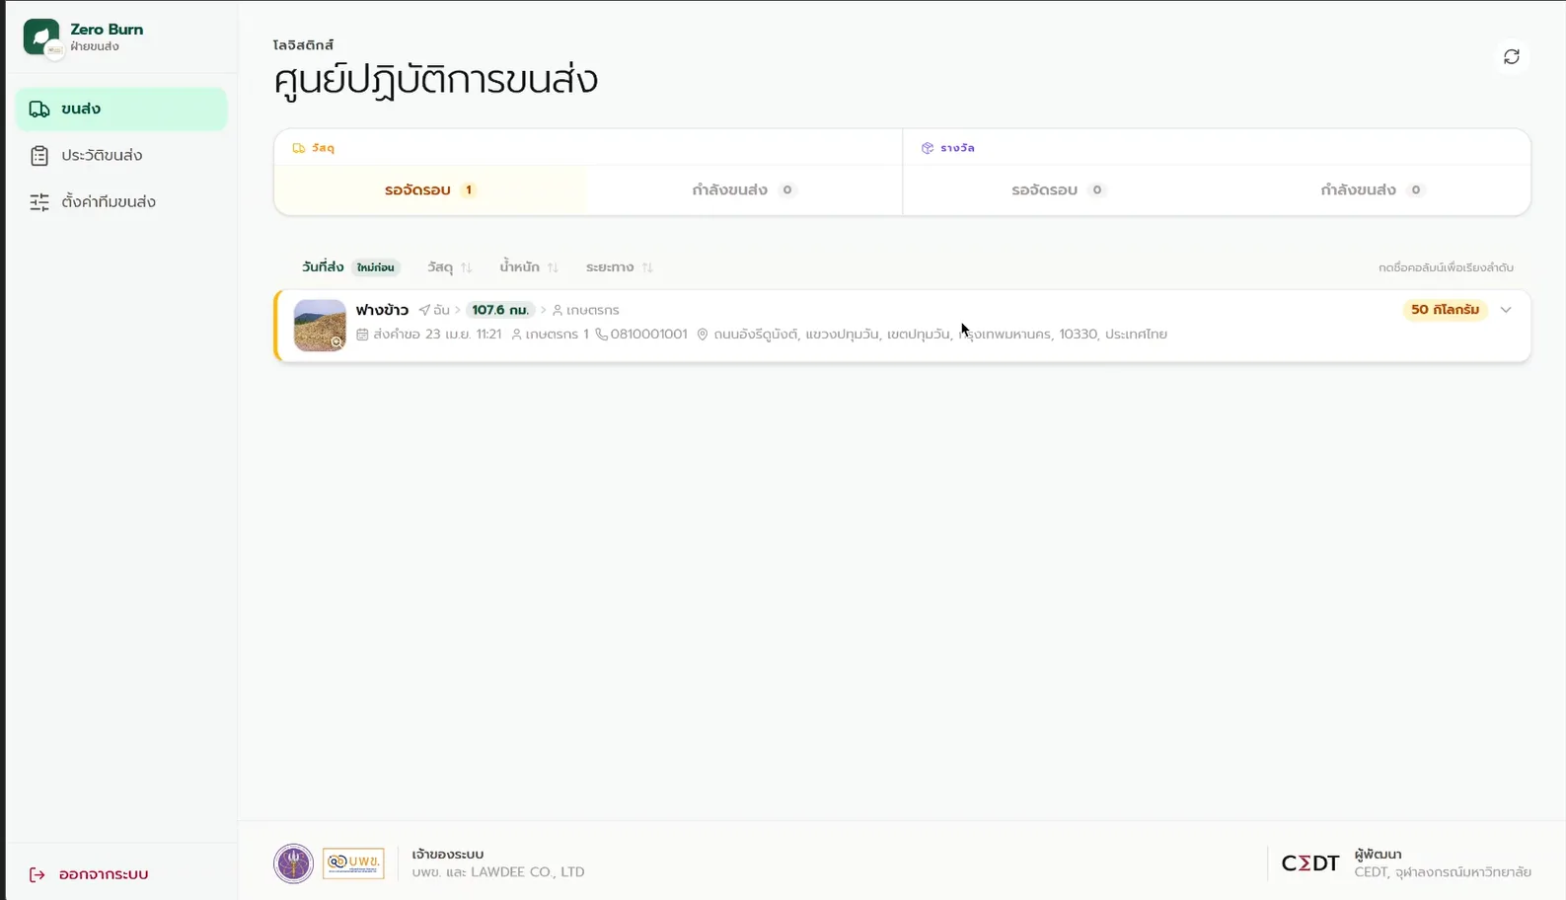Click the box icon beside รางวัล header
Image resolution: width=1566 pixels, height=900 pixels.
click(x=928, y=148)
